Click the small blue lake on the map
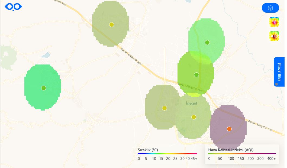 (x=46, y=55)
